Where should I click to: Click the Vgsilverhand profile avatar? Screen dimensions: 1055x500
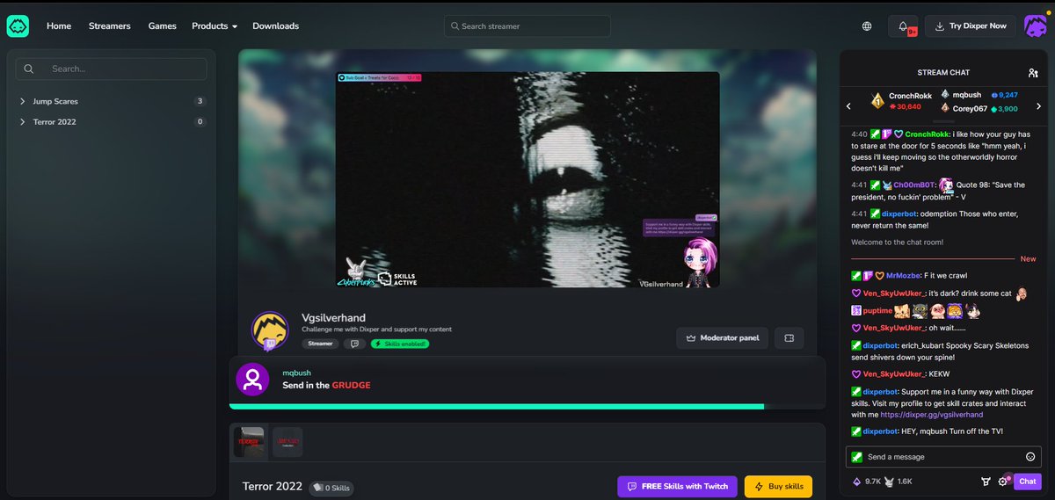coord(271,330)
